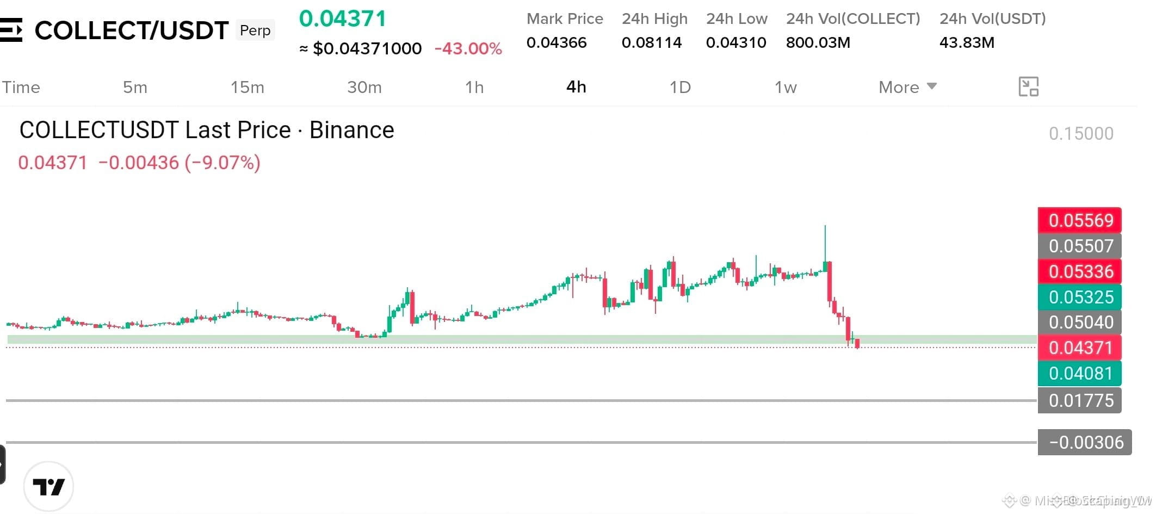Image resolution: width=1156 pixels, height=514 pixels.
Task: Click the 0.05569 red price label
Action: pyautogui.click(x=1080, y=220)
